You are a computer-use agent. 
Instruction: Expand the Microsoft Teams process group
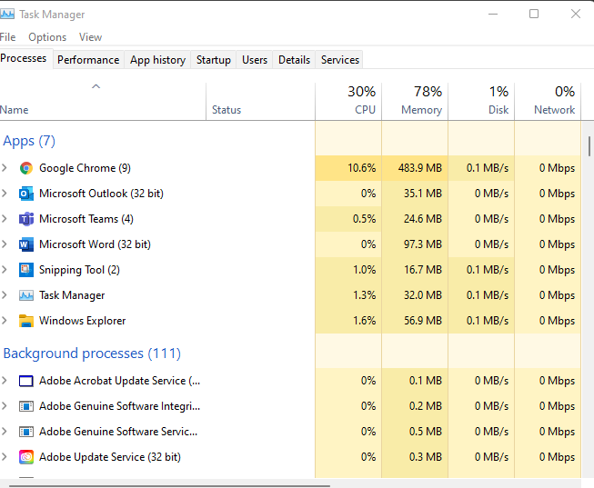(x=5, y=219)
